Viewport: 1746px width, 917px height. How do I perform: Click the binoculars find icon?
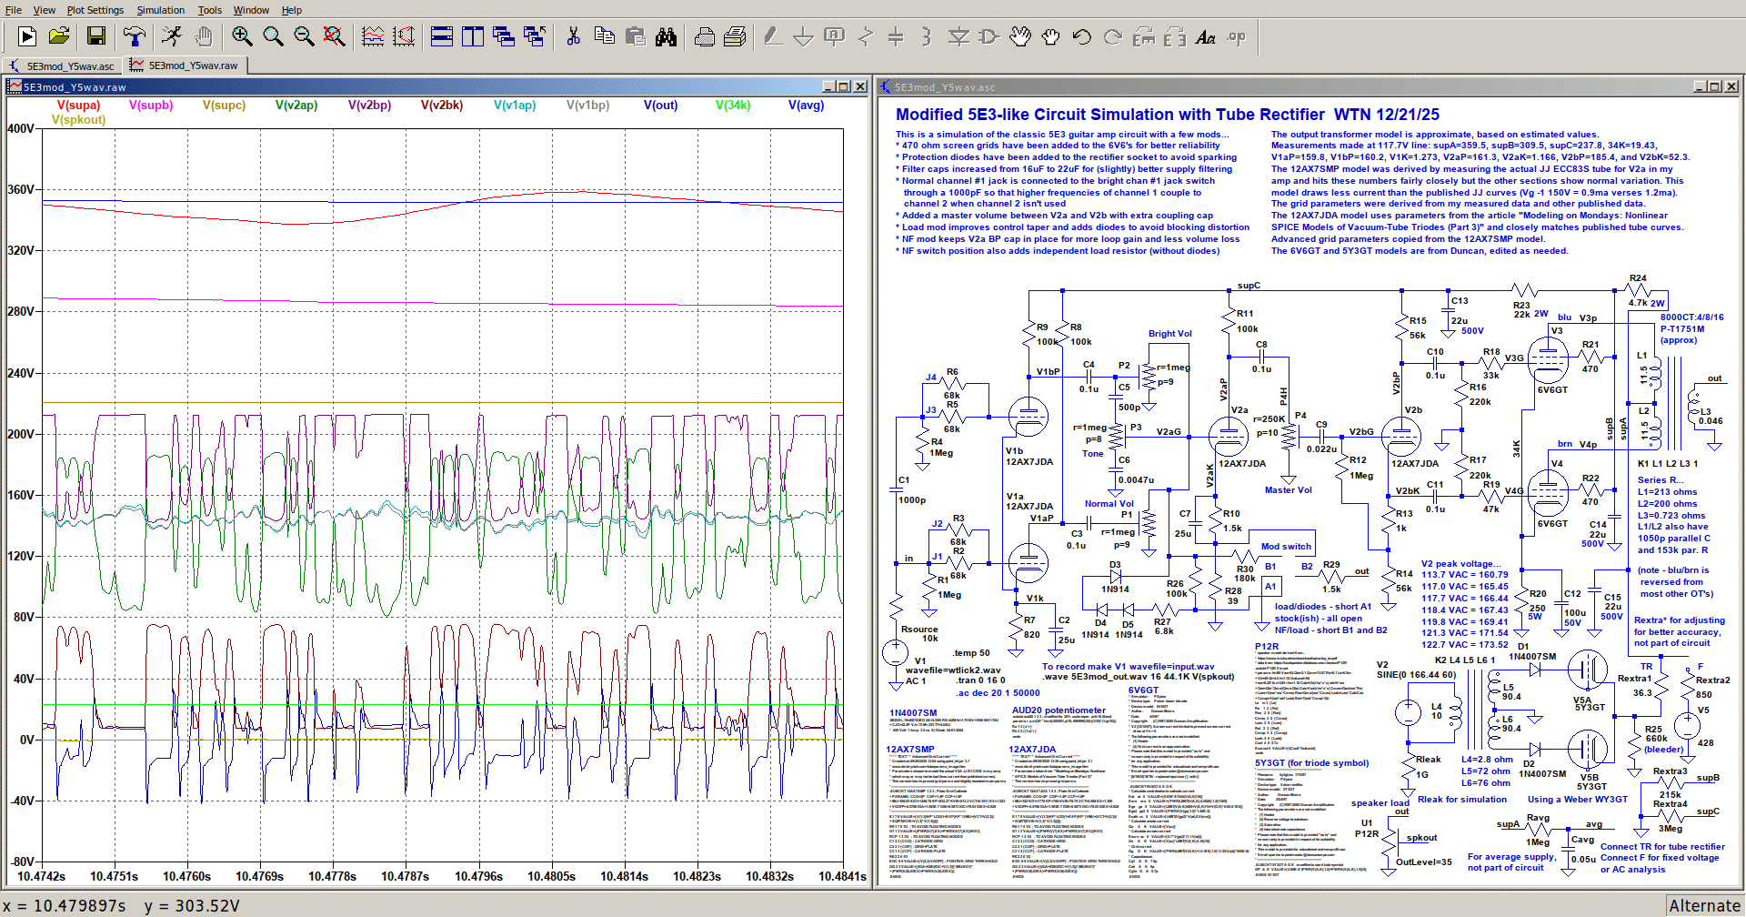667,36
